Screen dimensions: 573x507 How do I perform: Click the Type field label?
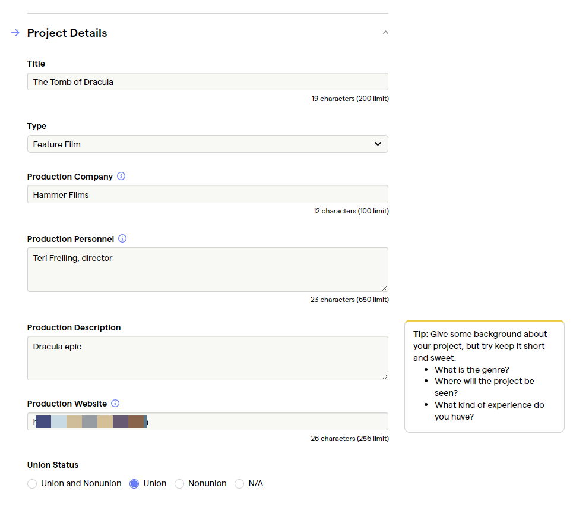pyautogui.click(x=37, y=126)
